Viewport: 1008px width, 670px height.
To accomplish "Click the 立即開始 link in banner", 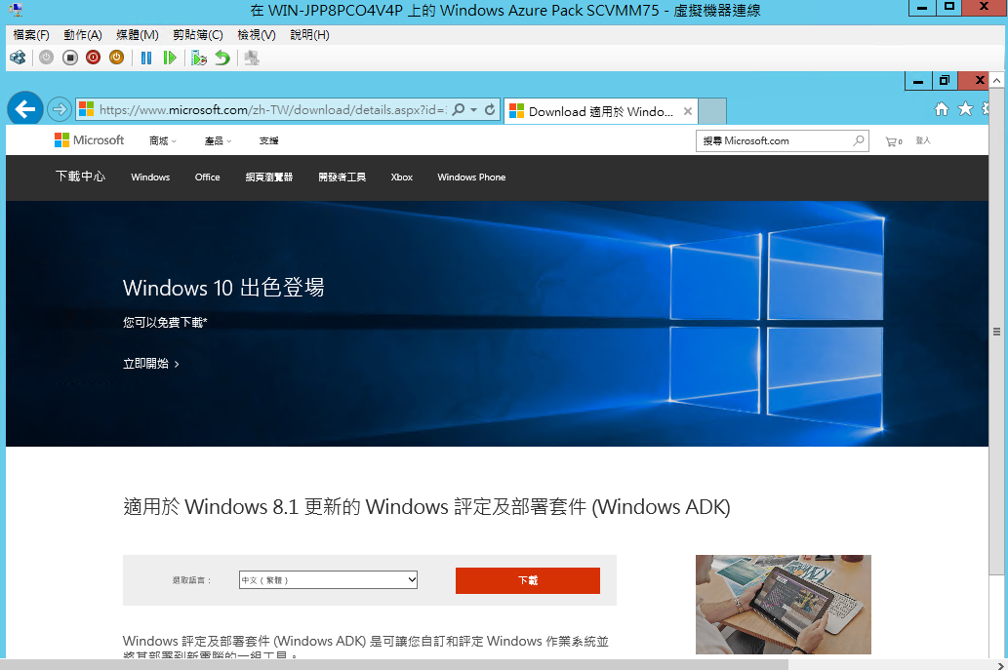I will click(151, 364).
